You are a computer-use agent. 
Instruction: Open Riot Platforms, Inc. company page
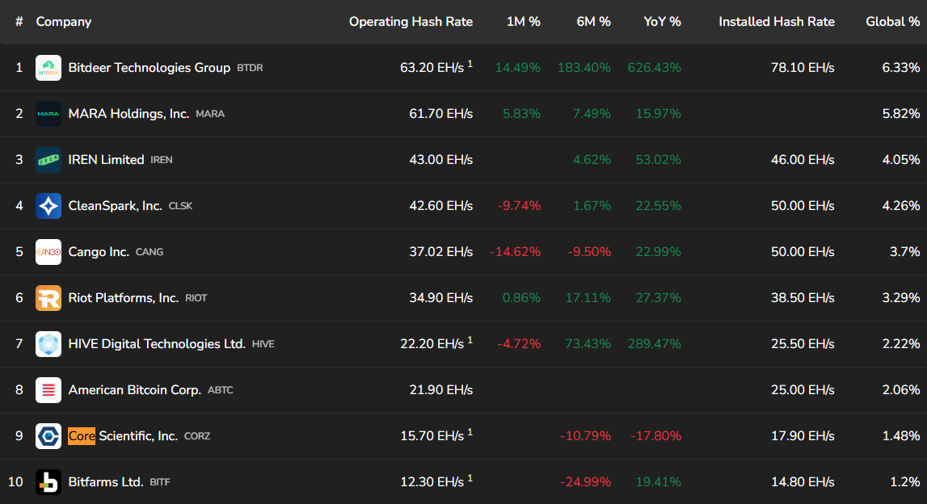[x=123, y=298]
